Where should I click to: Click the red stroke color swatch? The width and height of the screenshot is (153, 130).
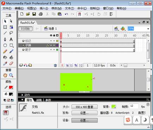[x=11, y=87]
